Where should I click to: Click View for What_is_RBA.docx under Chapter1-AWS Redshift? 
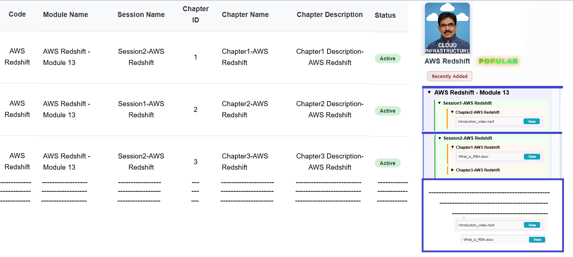(x=532, y=157)
